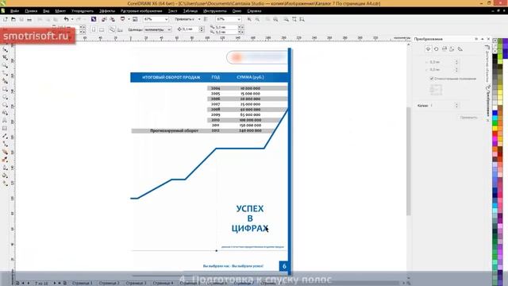Switch to Страница 1 tab
This screenshot has width=508, height=286.
coord(82,283)
